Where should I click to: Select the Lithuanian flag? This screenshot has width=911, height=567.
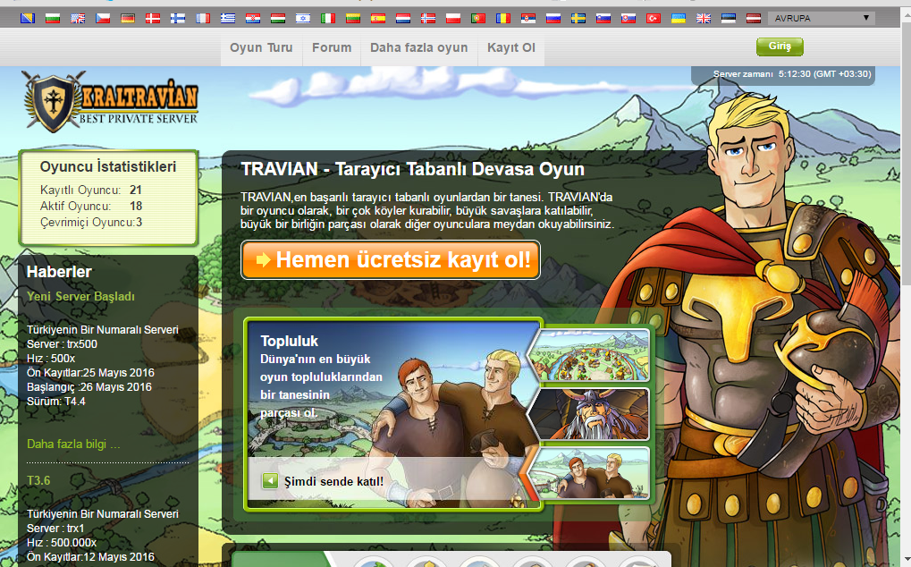[x=353, y=19]
